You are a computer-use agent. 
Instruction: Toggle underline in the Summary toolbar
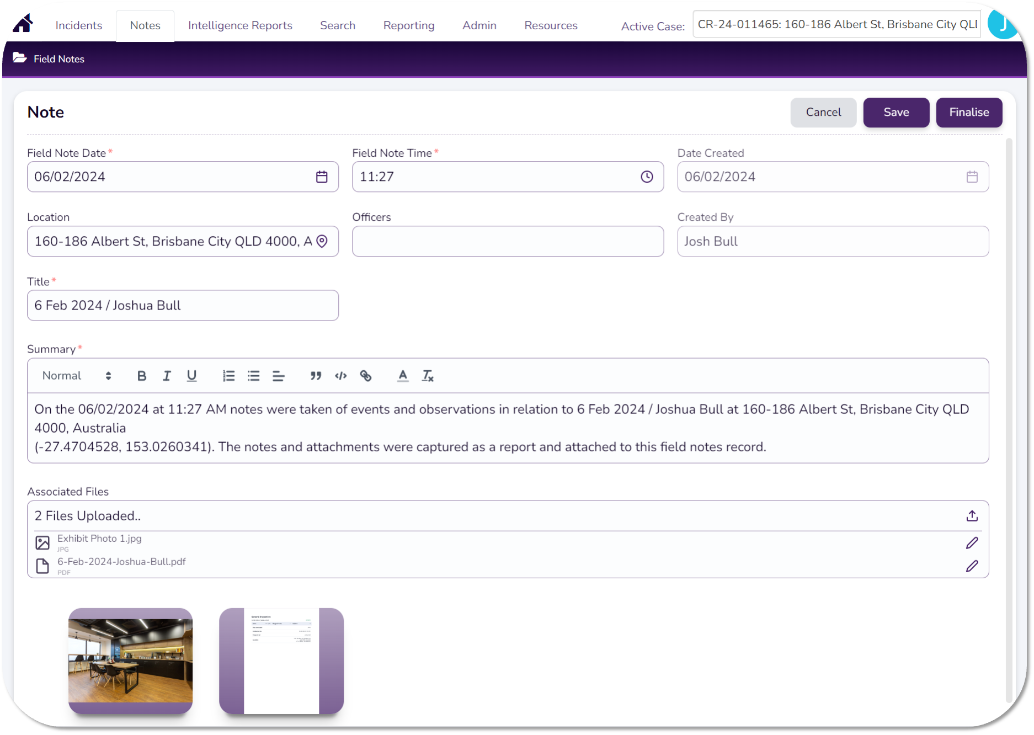pyautogui.click(x=191, y=376)
